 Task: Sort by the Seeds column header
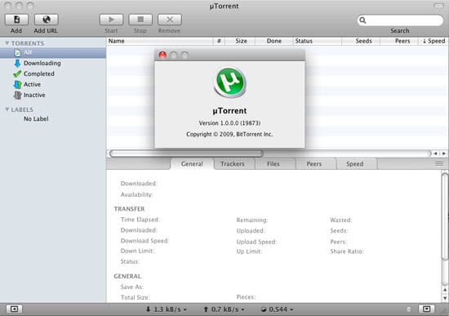[361, 41]
